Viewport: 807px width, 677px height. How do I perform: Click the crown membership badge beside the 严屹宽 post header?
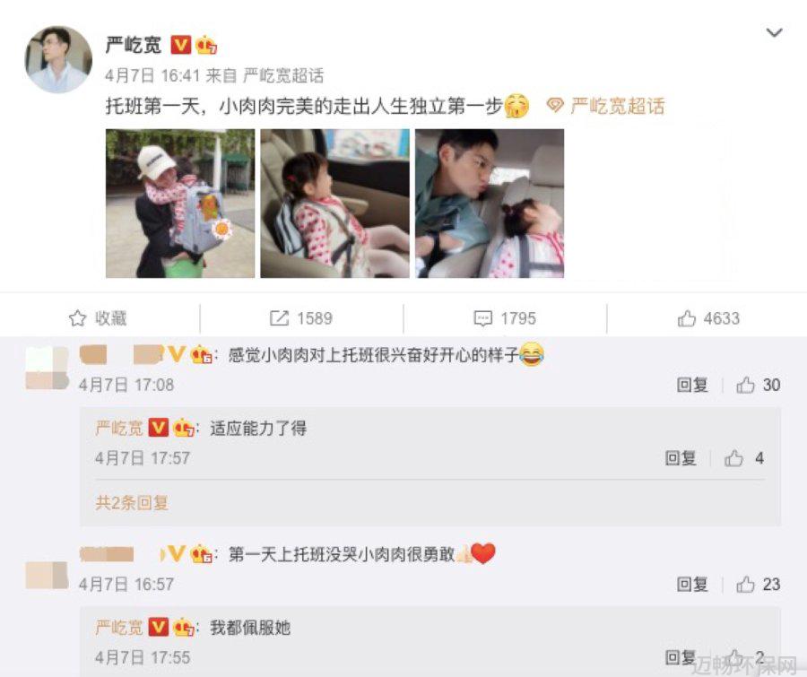pos(206,46)
